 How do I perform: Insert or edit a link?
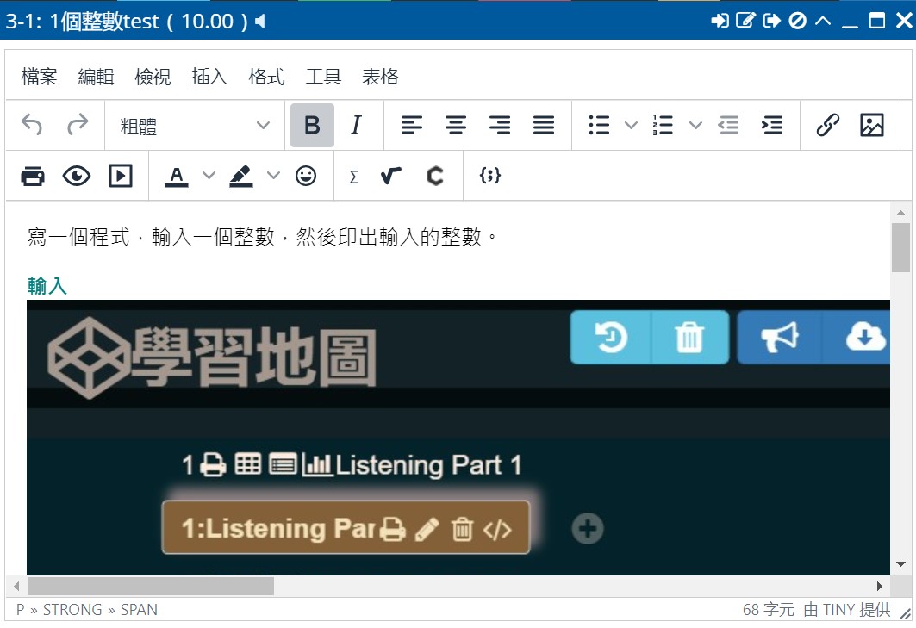click(x=828, y=125)
